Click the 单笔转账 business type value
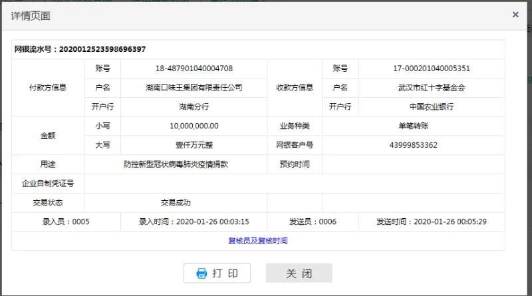This screenshot has width=532, height=296. tap(413, 126)
